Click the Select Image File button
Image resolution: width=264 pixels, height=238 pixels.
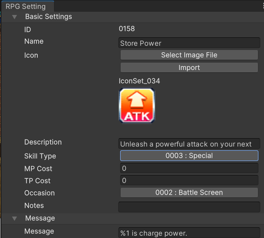[189, 55]
